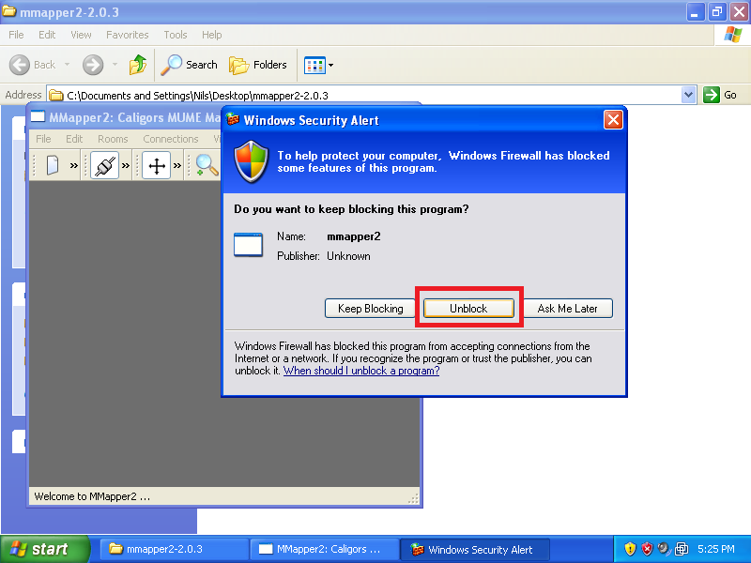
Task: Click the Unblock button
Action: tap(468, 309)
